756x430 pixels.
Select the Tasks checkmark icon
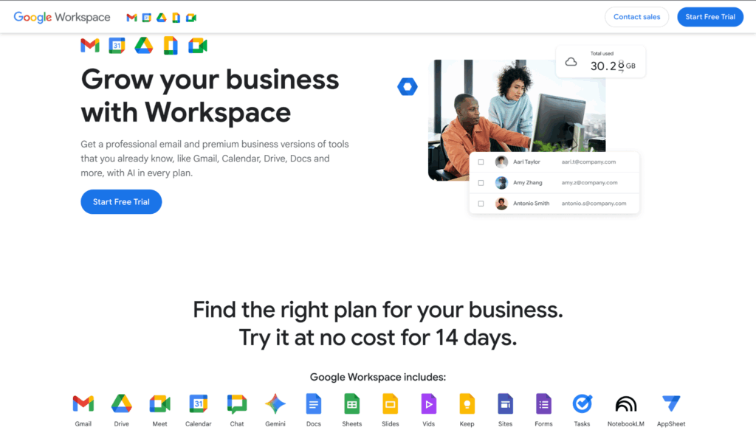(x=582, y=403)
